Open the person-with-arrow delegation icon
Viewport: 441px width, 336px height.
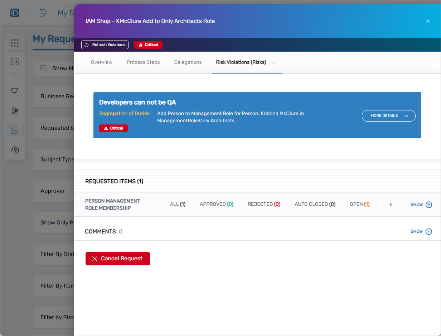pos(15,150)
